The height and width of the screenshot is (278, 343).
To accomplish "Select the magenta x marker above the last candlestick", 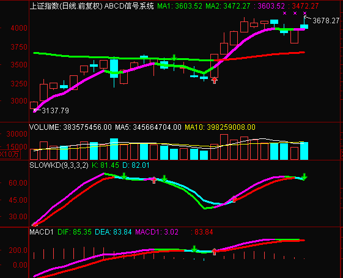I will coord(304,13).
